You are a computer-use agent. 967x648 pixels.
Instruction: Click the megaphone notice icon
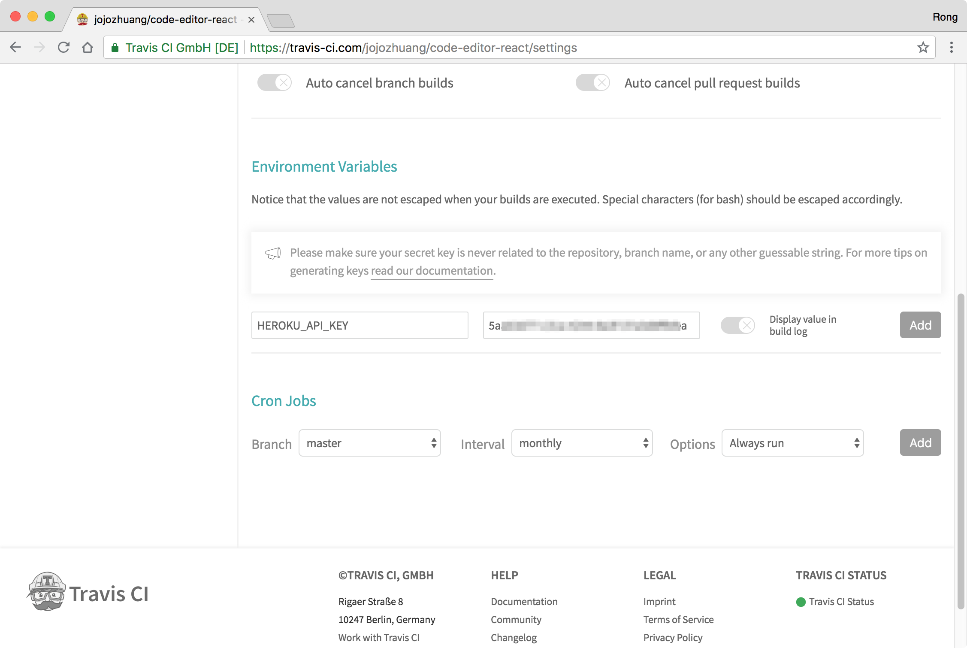273,253
